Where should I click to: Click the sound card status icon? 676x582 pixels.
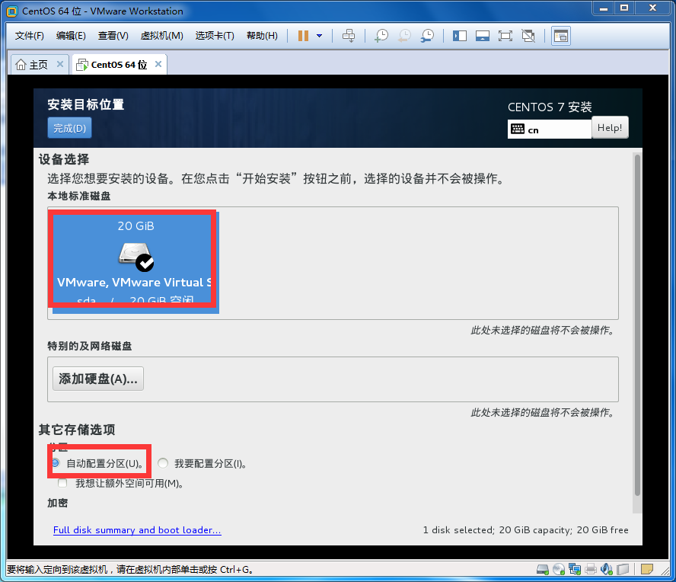click(x=607, y=569)
